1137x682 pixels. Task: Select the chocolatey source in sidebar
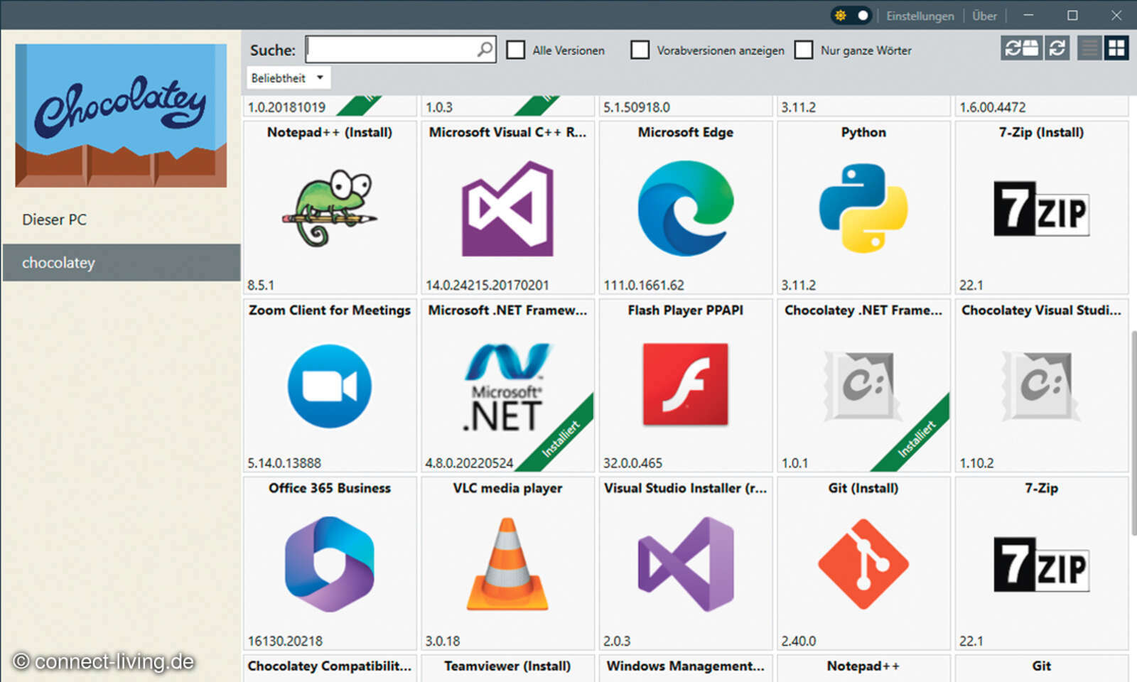pos(59,262)
